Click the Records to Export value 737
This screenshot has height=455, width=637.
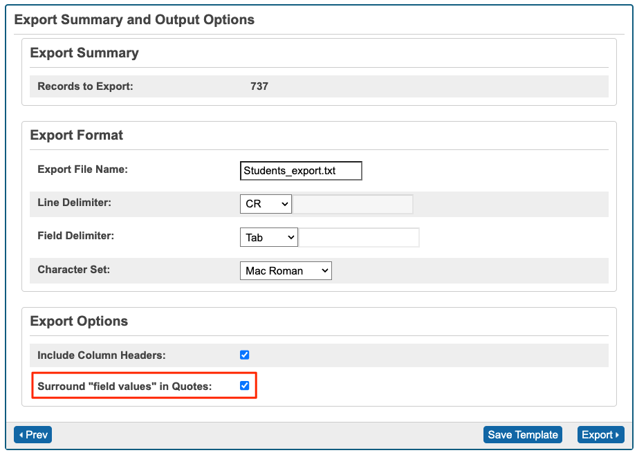click(258, 86)
